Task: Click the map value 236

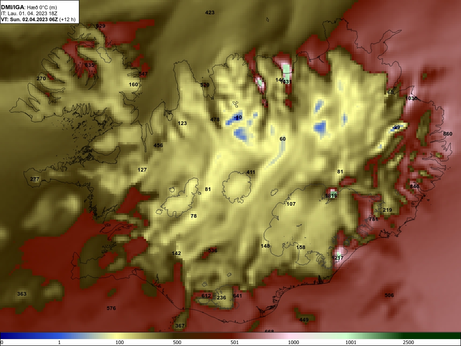Action: tap(221, 298)
